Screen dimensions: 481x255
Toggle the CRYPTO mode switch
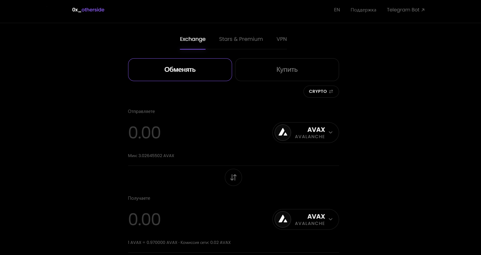(321, 92)
